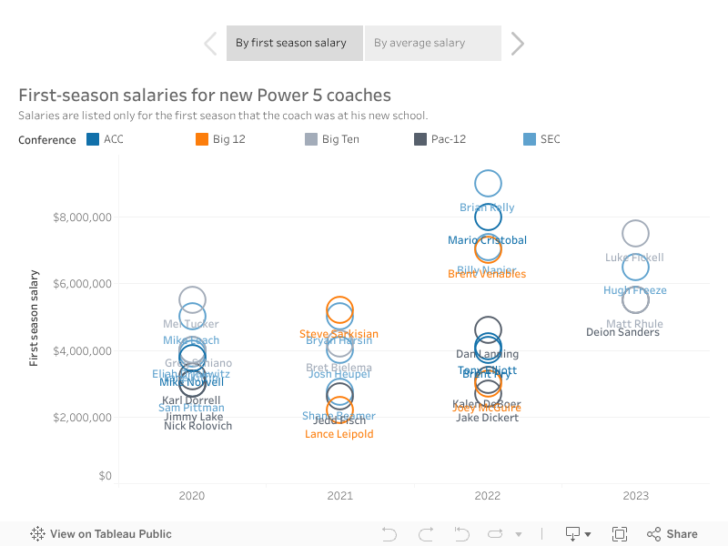Click the Share icon
Viewport: 728px width, 546px height.
pyautogui.click(x=672, y=534)
